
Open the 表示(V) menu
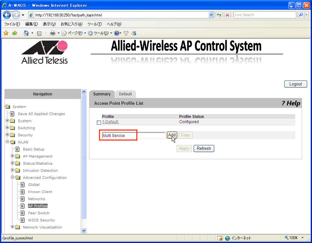[x=49, y=24]
